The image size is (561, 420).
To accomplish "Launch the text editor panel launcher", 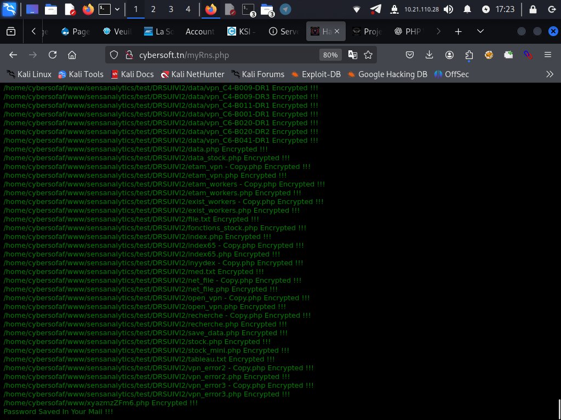I will pyautogui.click(x=70, y=9).
